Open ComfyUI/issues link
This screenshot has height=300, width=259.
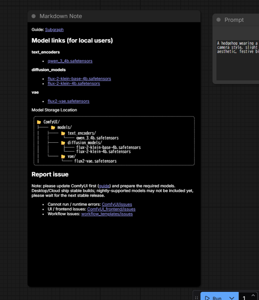[117, 204]
